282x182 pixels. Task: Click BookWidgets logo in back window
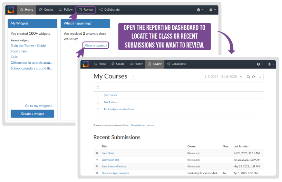(11, 10)
